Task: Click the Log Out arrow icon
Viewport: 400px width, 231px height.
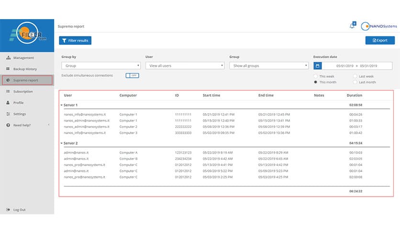Action: [8, 210]
